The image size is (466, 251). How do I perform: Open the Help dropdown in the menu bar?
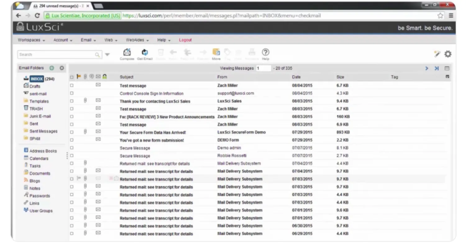coord(164,40)
